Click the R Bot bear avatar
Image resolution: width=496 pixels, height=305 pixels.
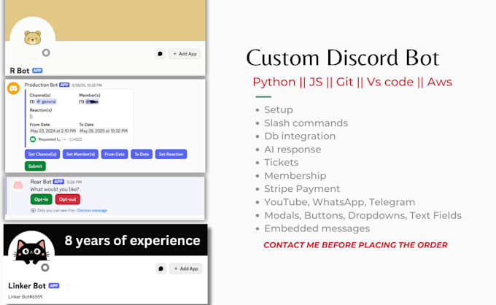pyautogui.click(x=33, y=38)
